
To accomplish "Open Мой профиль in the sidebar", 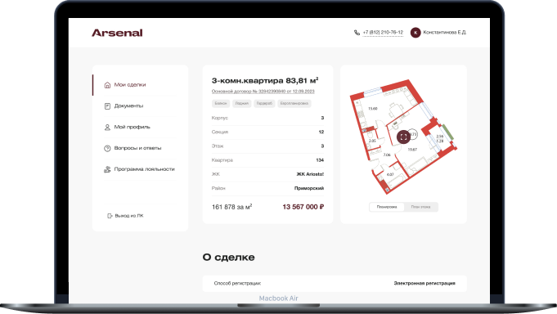I will click(x=133, y=127).
